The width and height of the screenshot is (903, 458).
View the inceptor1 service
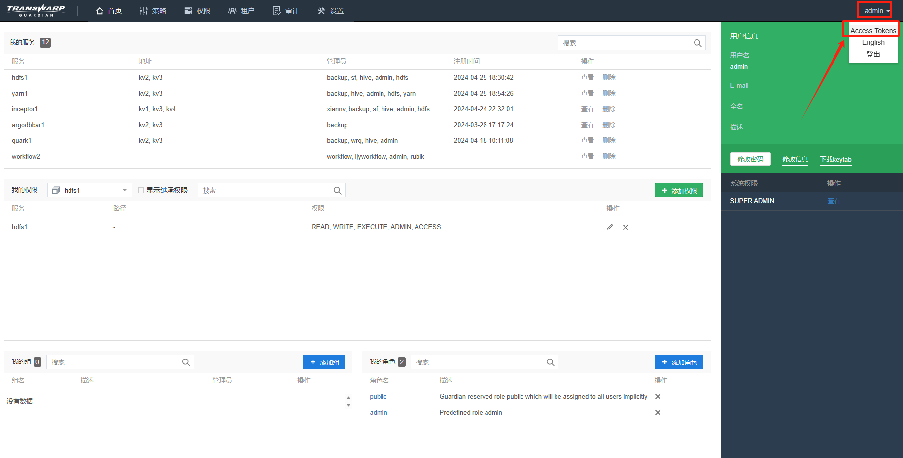tap(587, 109)
